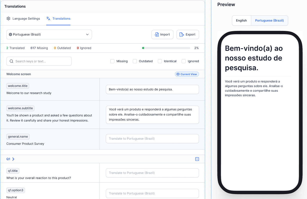Image resolution: width=307 pixels, height=199 pixels.
Task: Click the 0 Outdated counter
Action: click(62, 48)
